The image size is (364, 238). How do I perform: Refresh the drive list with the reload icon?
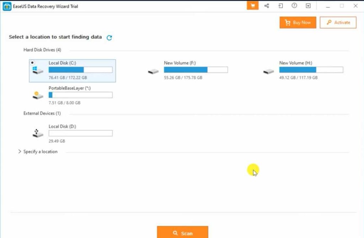coord(109,38)
